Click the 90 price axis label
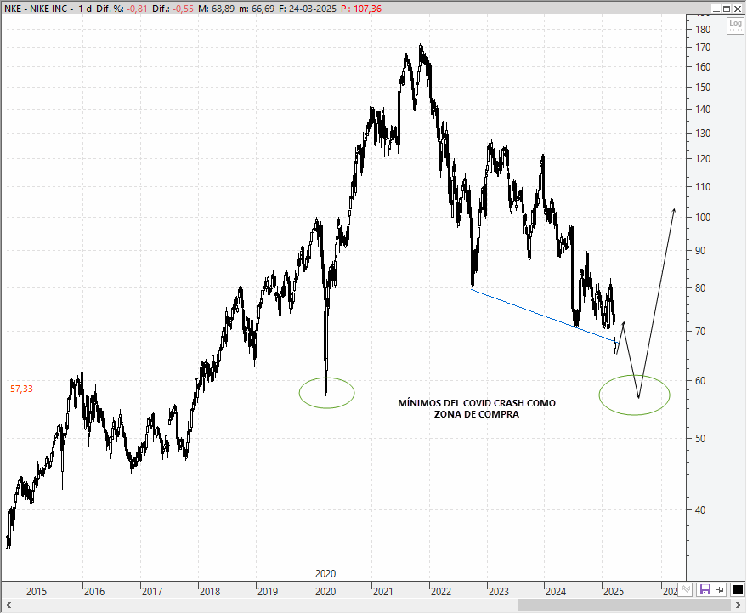Image resolution: width=747 pixels, height=614 pixels. pos(700,251)
